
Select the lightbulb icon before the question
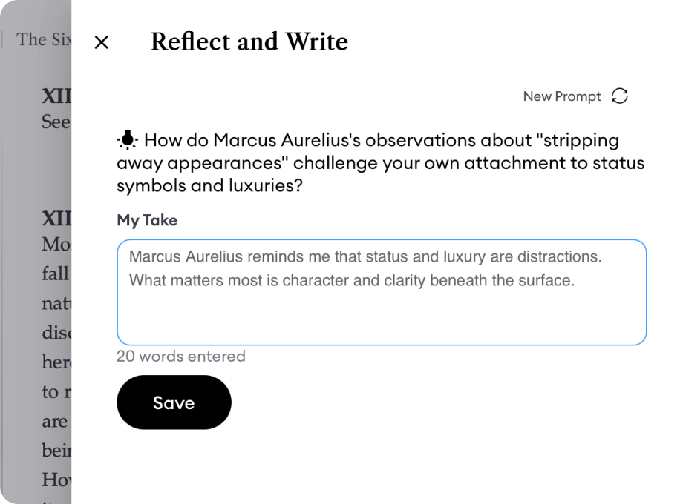pos(128,139)
